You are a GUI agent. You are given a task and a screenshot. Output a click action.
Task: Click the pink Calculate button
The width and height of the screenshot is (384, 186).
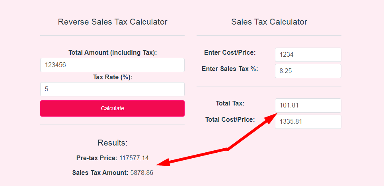[x=112, y=108]
